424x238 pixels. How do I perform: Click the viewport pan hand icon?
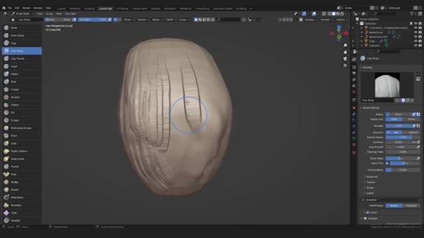(x=345, y=52)
